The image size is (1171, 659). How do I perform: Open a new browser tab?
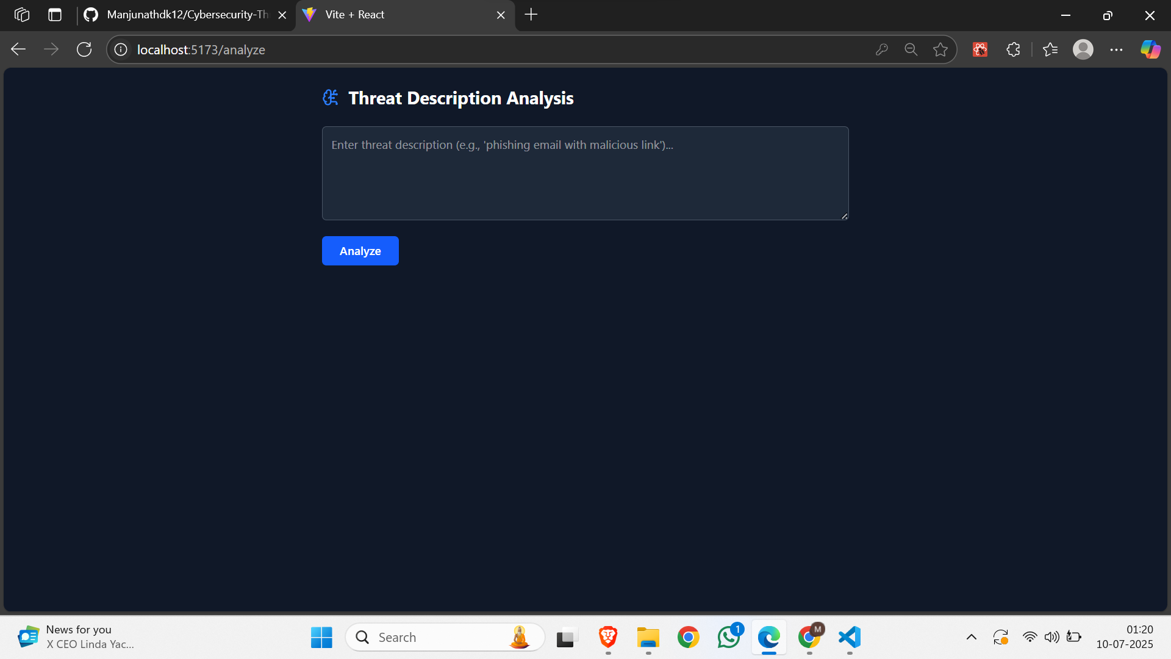coord(531,15)
